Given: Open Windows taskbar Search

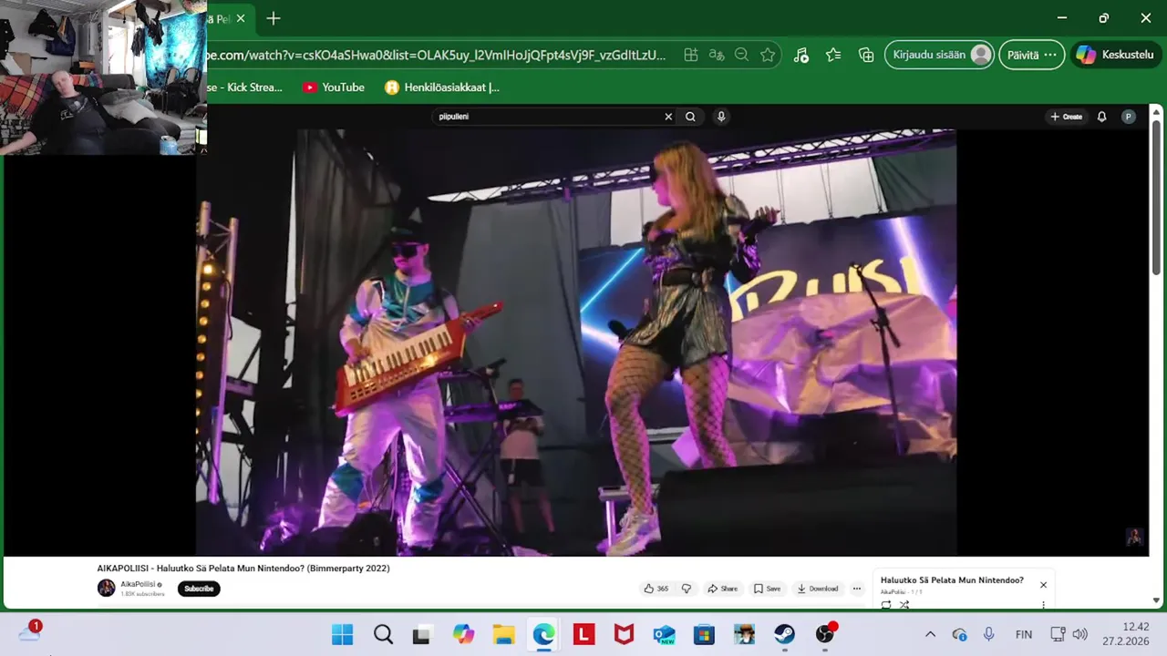Looking at the screenshot, I should (x=383, y=635).
